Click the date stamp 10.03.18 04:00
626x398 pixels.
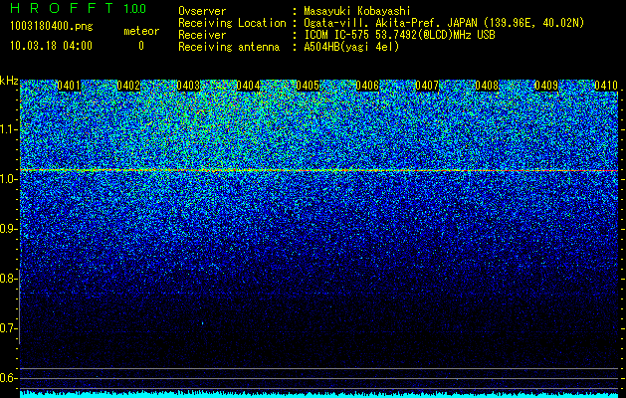pos(51,46)
